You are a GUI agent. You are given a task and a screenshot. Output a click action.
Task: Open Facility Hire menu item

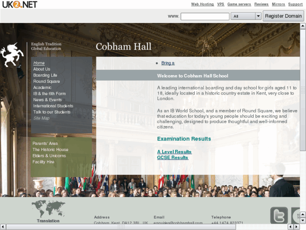tap(43, 162)
